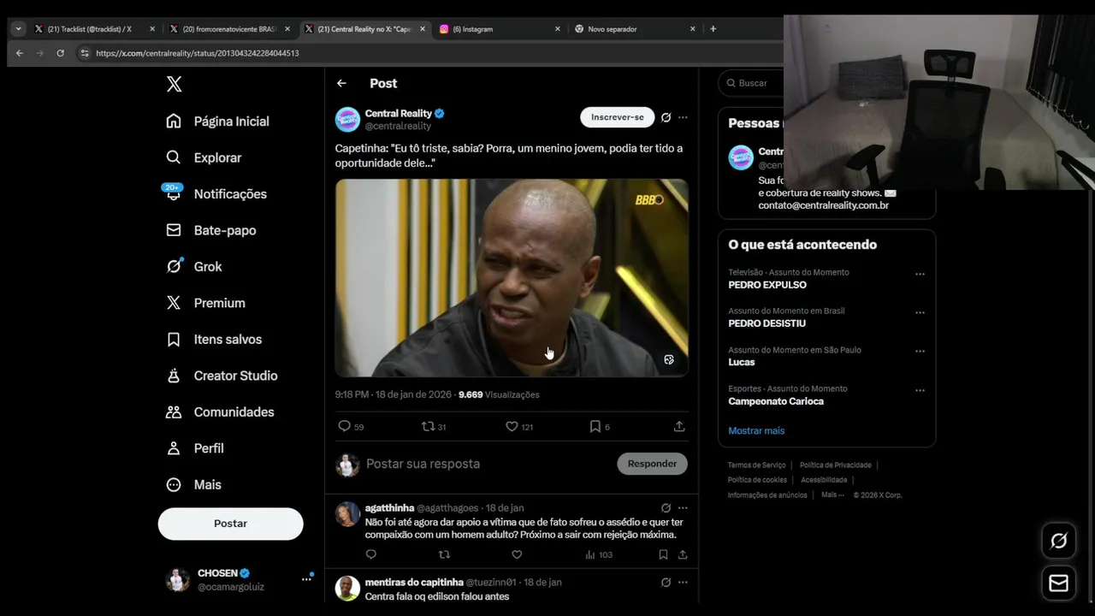Open the Premium page

[205, 303]
